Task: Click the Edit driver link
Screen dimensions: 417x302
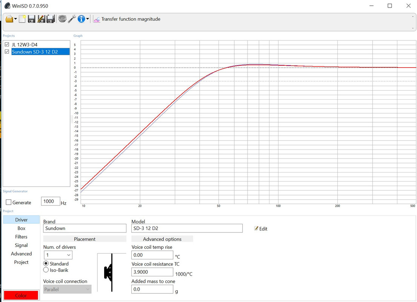Action: [261, 228]
